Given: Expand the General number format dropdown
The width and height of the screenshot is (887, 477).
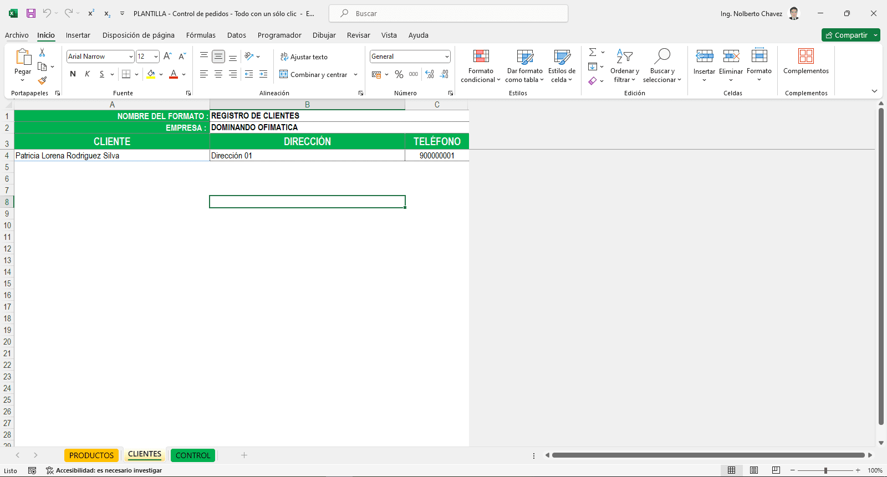Looking at the screenshot, I should point(447,57).
